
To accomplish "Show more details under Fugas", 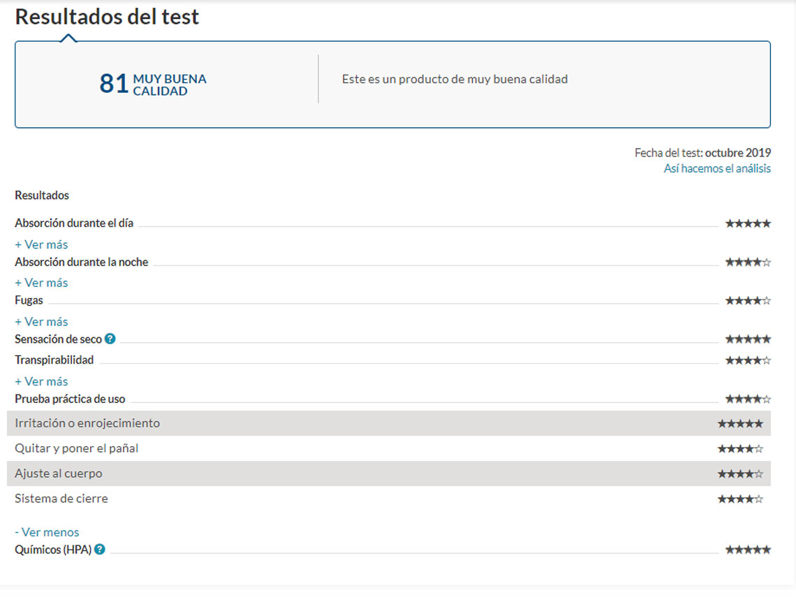I will pyautogui.click(x=41, y=322).
